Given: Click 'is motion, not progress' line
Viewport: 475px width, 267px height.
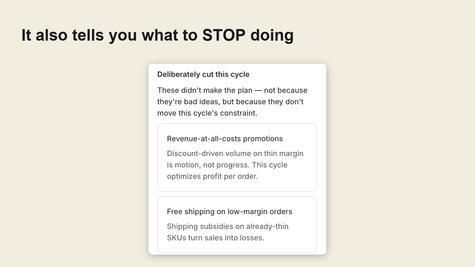Looking at the screenshot, I should [x=227, y=165].
